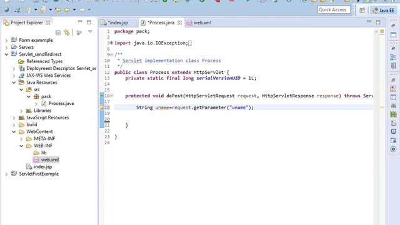The image size is (400, 225).
Task: Collapse the Java Resources node
Action: tap(14, 82)
